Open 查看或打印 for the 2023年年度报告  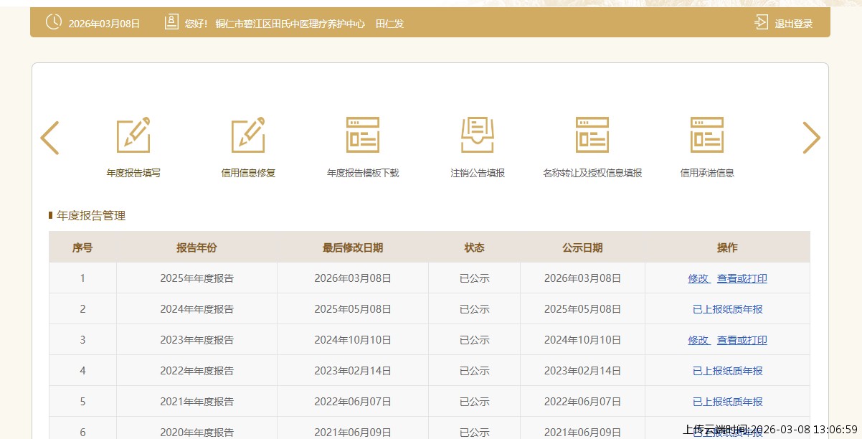[x=742, y=340]
